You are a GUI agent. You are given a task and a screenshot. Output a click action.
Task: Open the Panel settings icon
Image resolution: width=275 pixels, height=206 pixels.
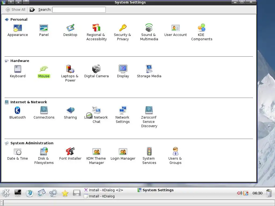(44, 30)
